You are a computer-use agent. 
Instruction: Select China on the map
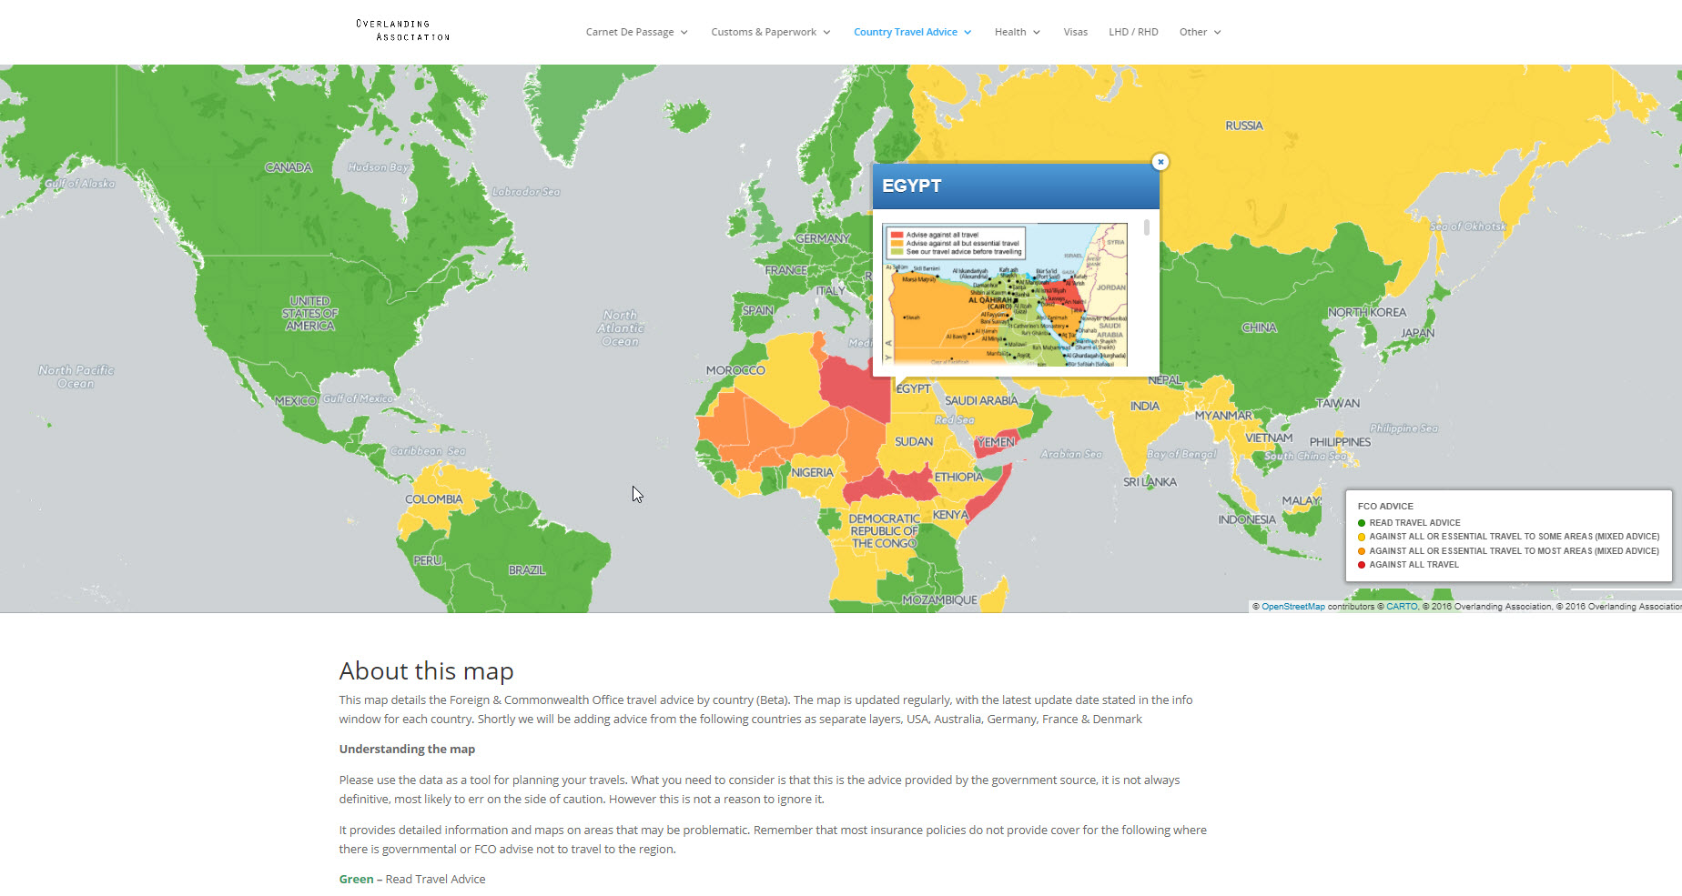(x=1259, y=327)
